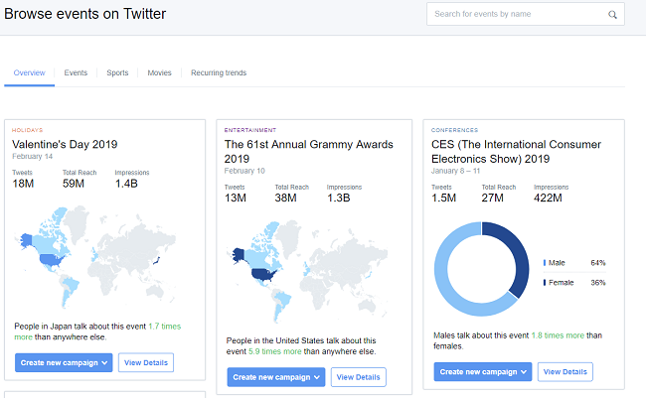Select the Sports tab
This screenshot has width=646, height=398.
point(117,72)
